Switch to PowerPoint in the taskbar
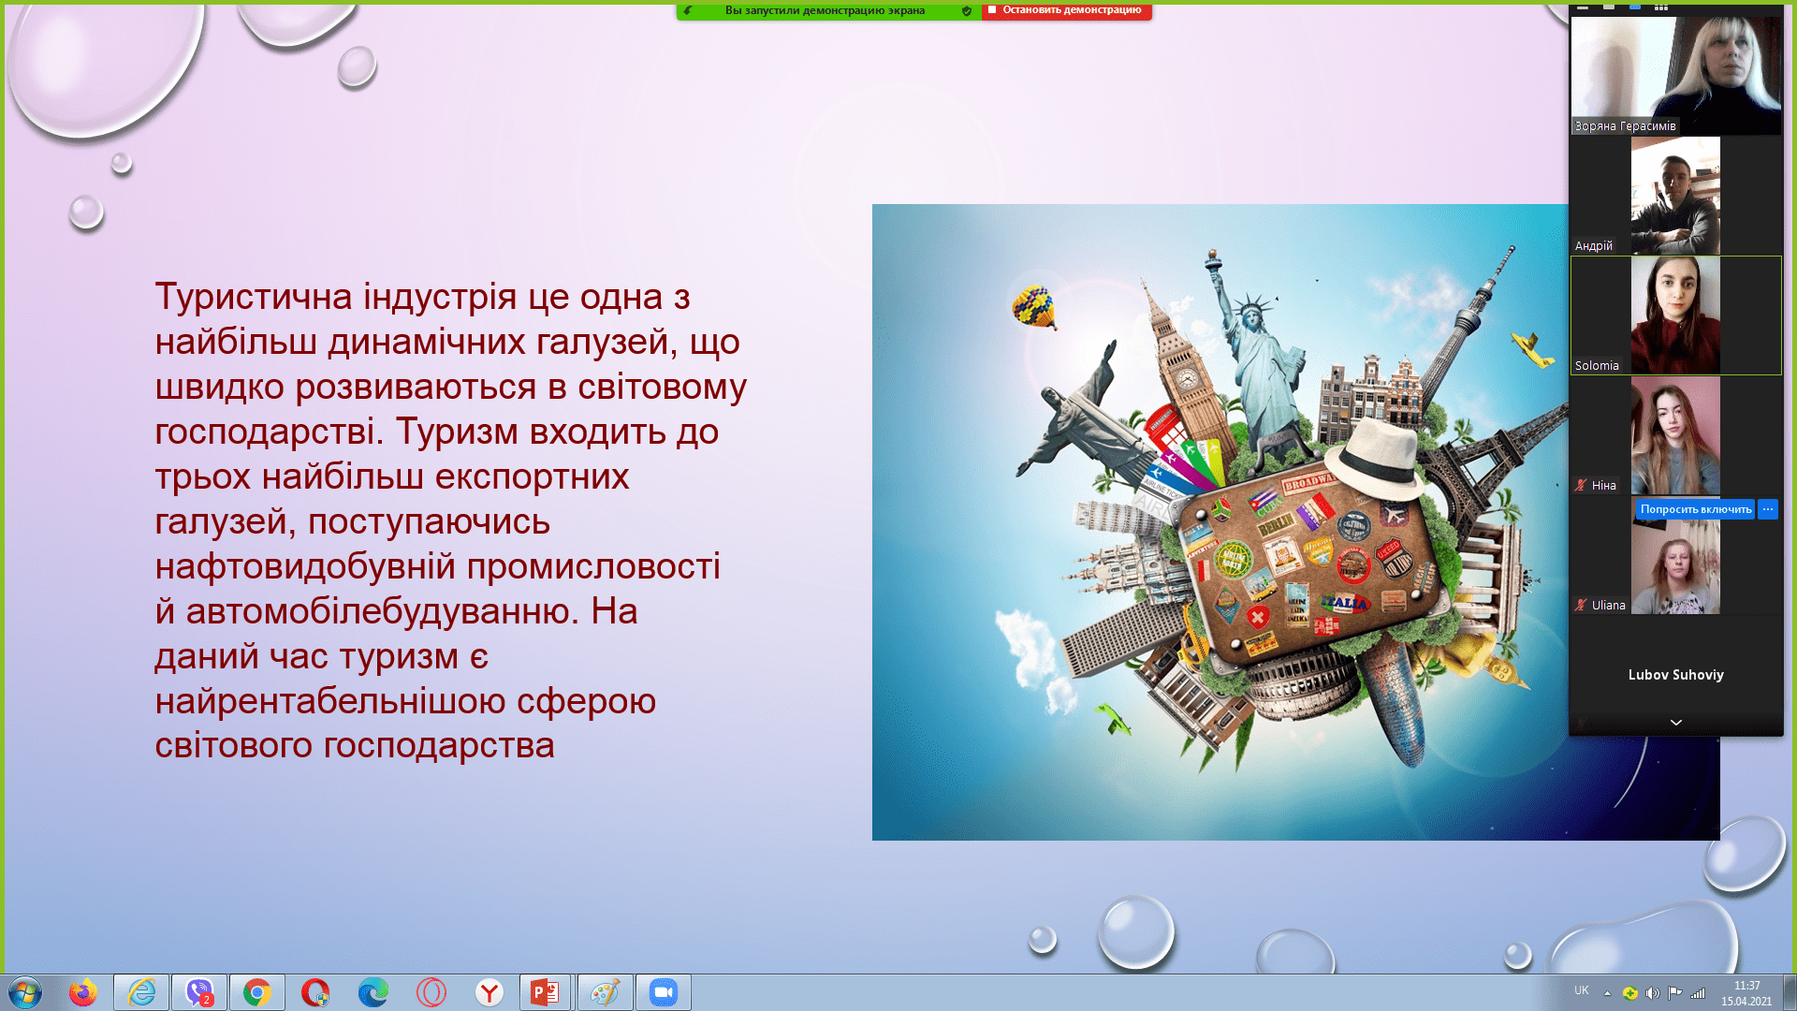The height and width of the screenshot is (1011, 1797). pyautogui.click(x=547, y=992)
